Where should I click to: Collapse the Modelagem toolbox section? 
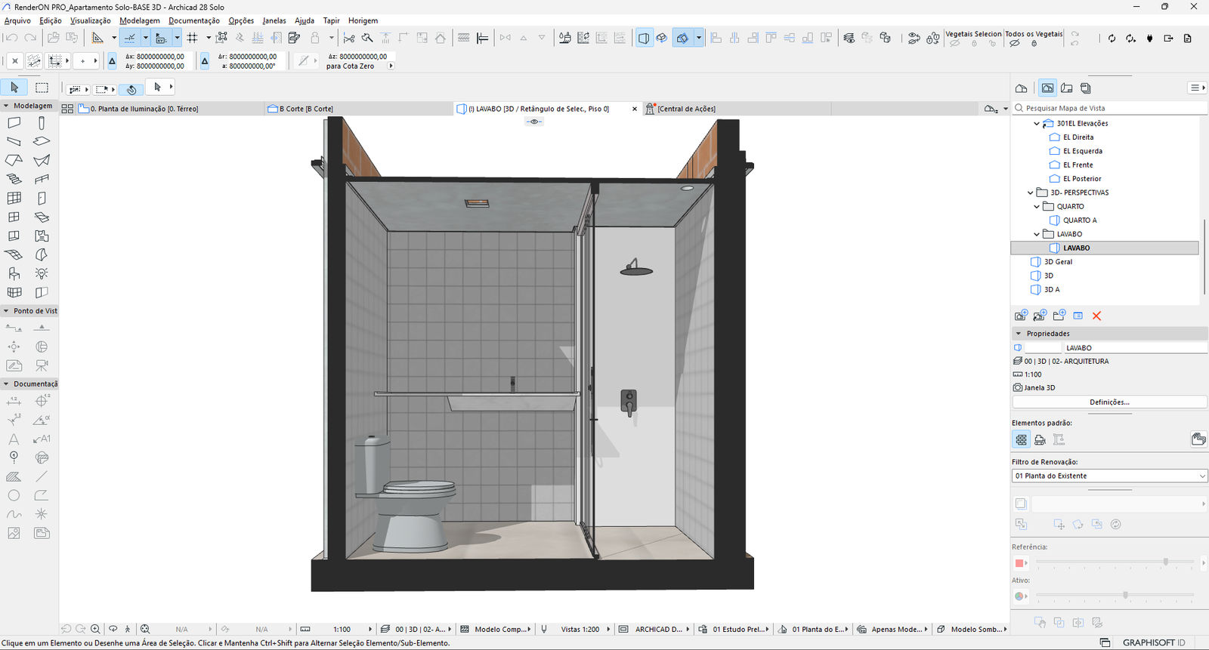6,106
